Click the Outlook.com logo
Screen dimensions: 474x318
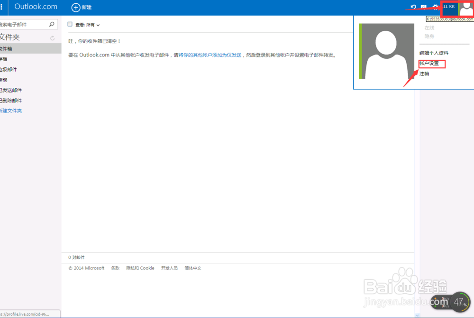(x=36, y=7)
